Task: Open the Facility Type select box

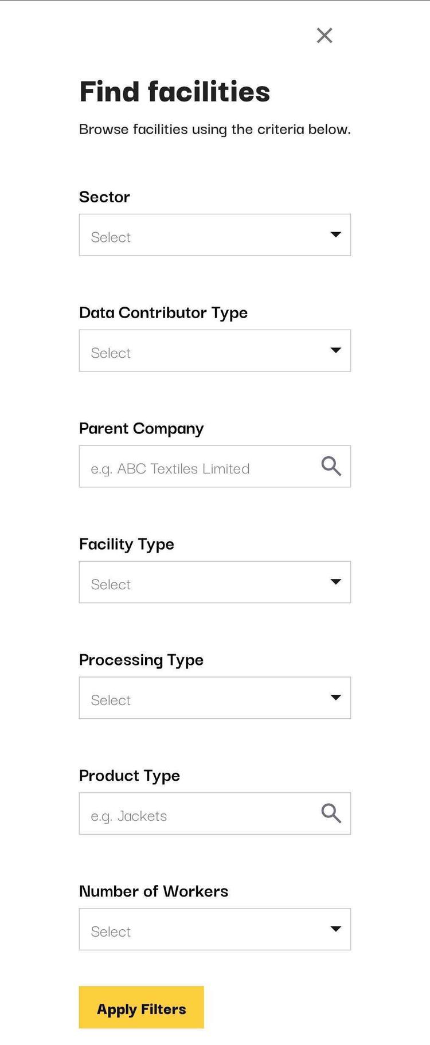Action: point(201,582)
